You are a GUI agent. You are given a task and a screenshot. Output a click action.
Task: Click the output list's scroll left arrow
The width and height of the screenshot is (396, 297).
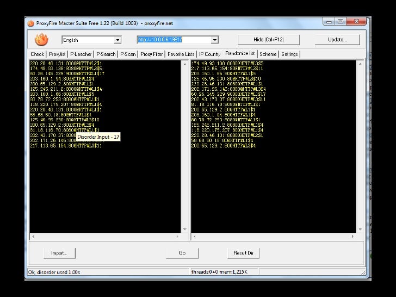(x=195, y=237)
